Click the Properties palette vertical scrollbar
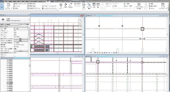The height and width of the screenshot is (92, 170). (x=29, y=34)
